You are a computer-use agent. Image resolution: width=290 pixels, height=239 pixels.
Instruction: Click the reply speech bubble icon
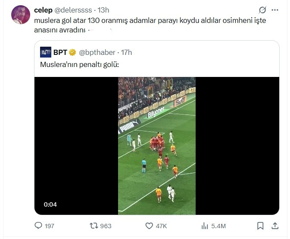[x=38, y=226]
